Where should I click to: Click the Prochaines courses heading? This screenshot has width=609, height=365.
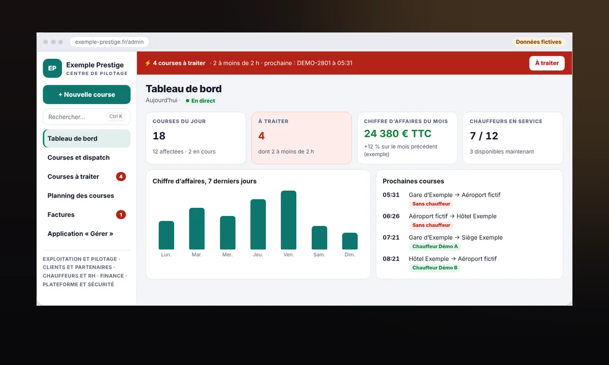413,181
